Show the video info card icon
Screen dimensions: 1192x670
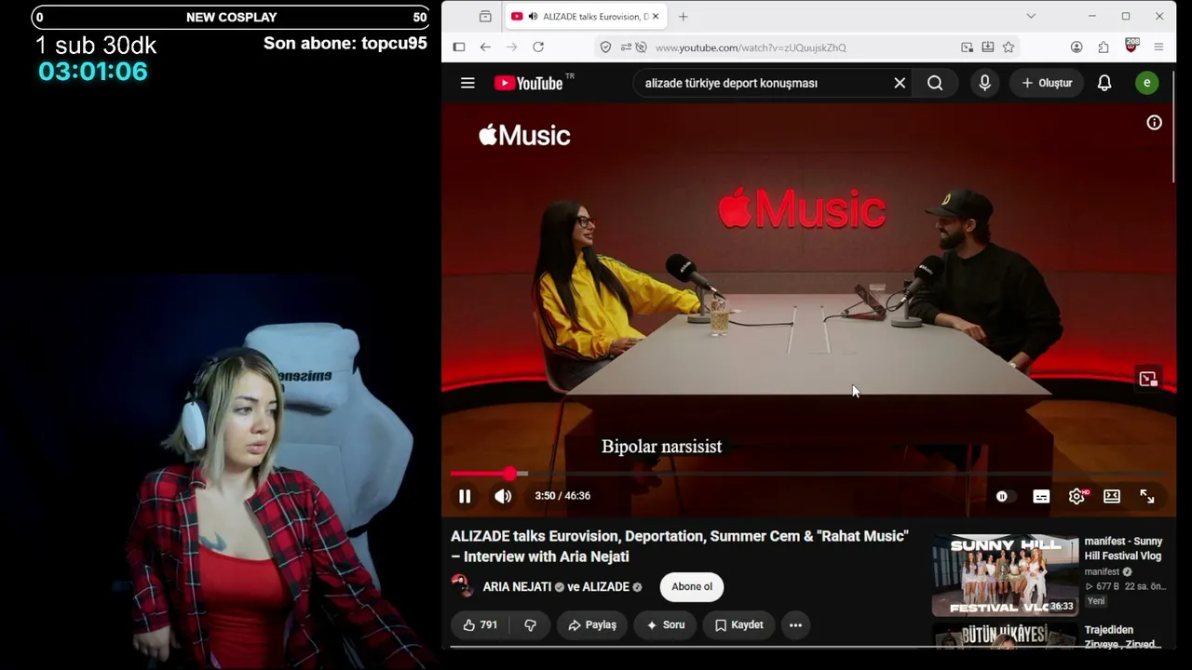(x=1154, y=123)
